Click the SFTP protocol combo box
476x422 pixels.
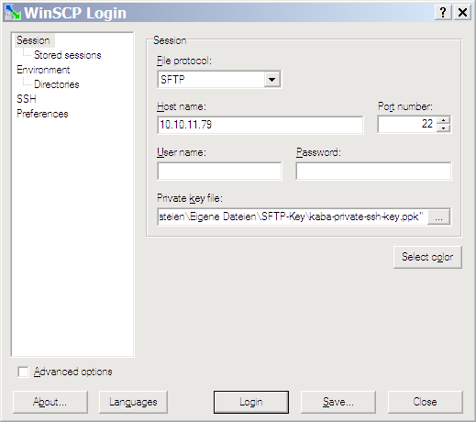point(219,80)
